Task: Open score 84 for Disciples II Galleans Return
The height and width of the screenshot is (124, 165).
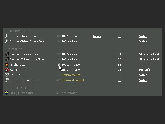Action: 119,54
